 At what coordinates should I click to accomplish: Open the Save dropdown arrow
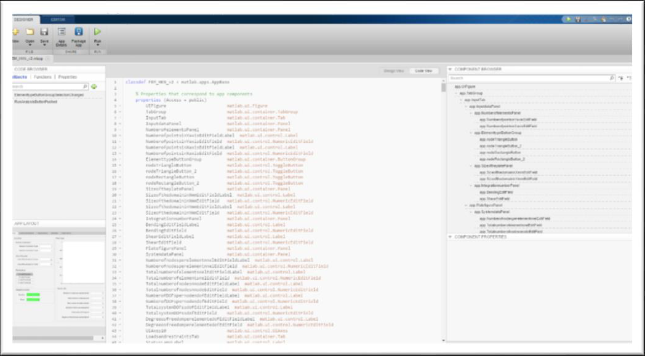point(44,45)
